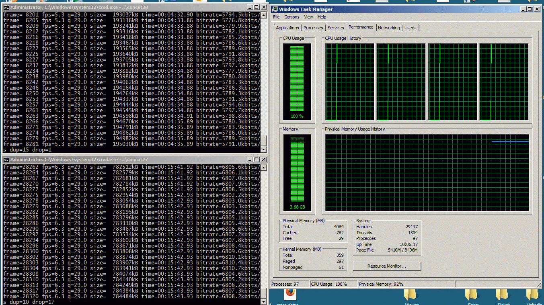Click the Physical Memory Total value 4084
This screenshot has height=305, width=544.
click(x=339, y=227)
